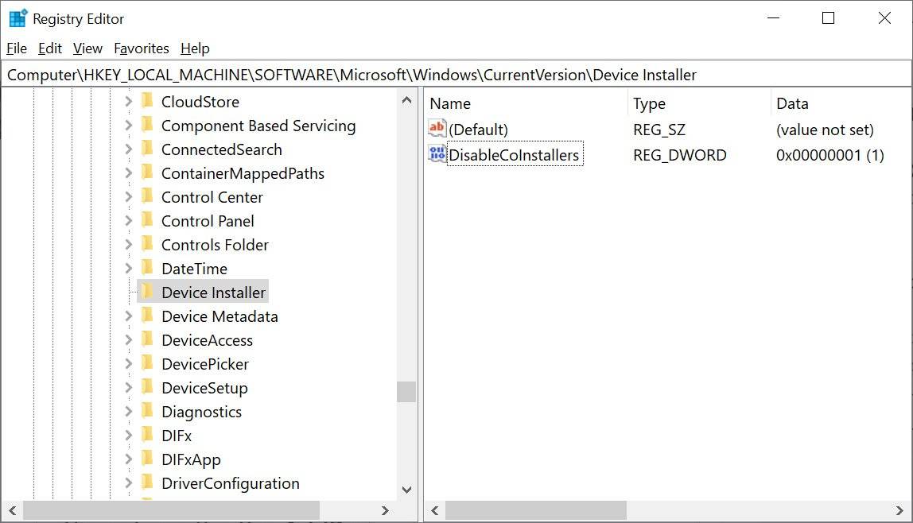
Task: Click the Diagnostics folder icon
Action: pyautogui.click(x=148, y=411)
